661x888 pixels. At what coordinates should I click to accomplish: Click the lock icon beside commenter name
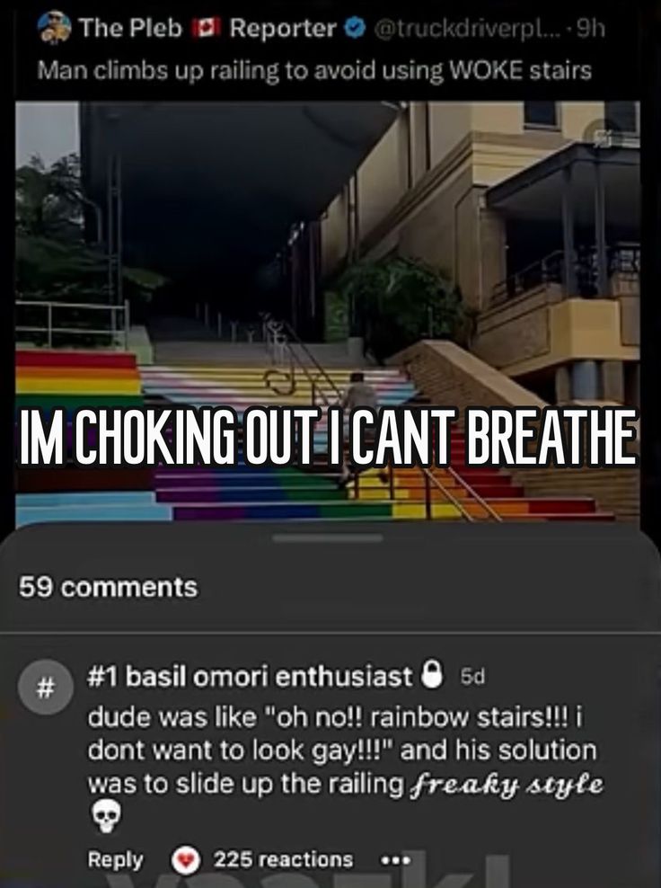tap(432, 674)
